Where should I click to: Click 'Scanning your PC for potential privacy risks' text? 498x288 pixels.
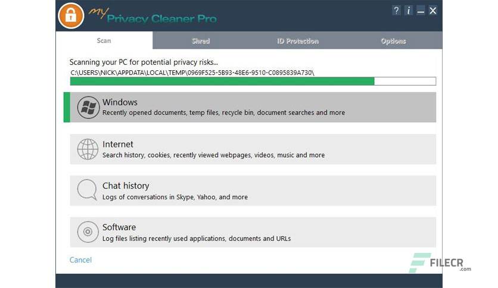coord(144,62)
